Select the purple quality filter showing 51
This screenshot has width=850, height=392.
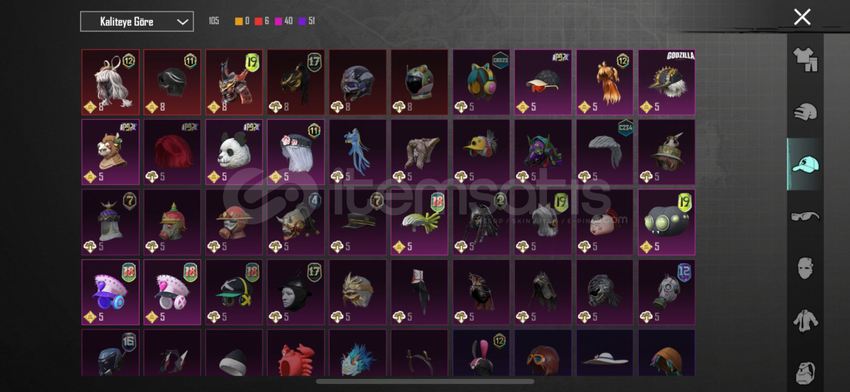coord(307,21)
